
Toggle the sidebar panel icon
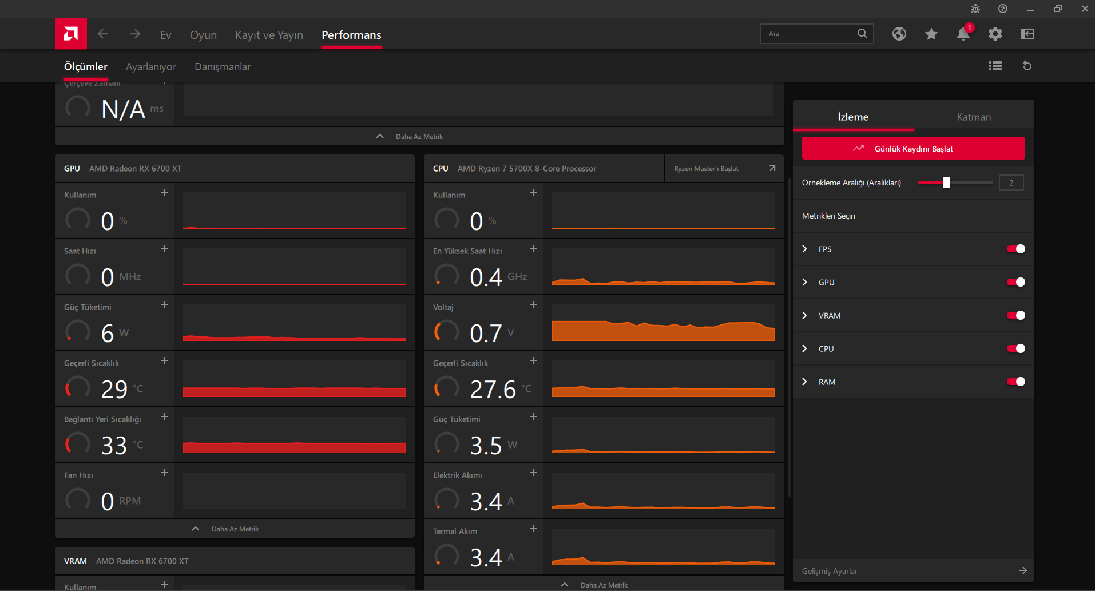[1027, 34]
